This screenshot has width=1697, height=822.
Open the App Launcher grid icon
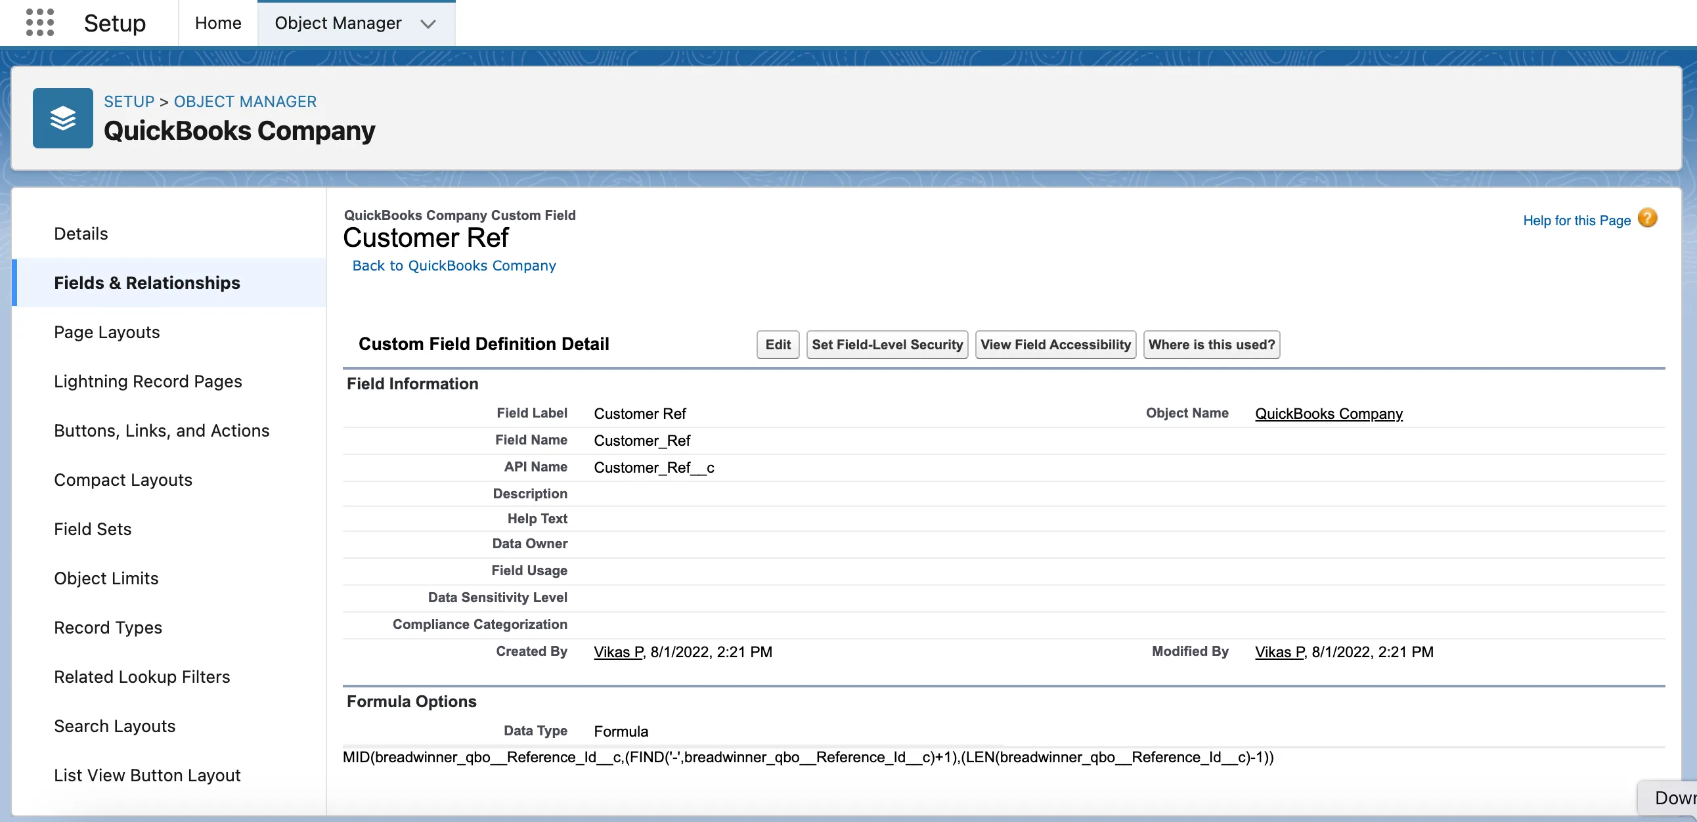[x=39, y=23]
